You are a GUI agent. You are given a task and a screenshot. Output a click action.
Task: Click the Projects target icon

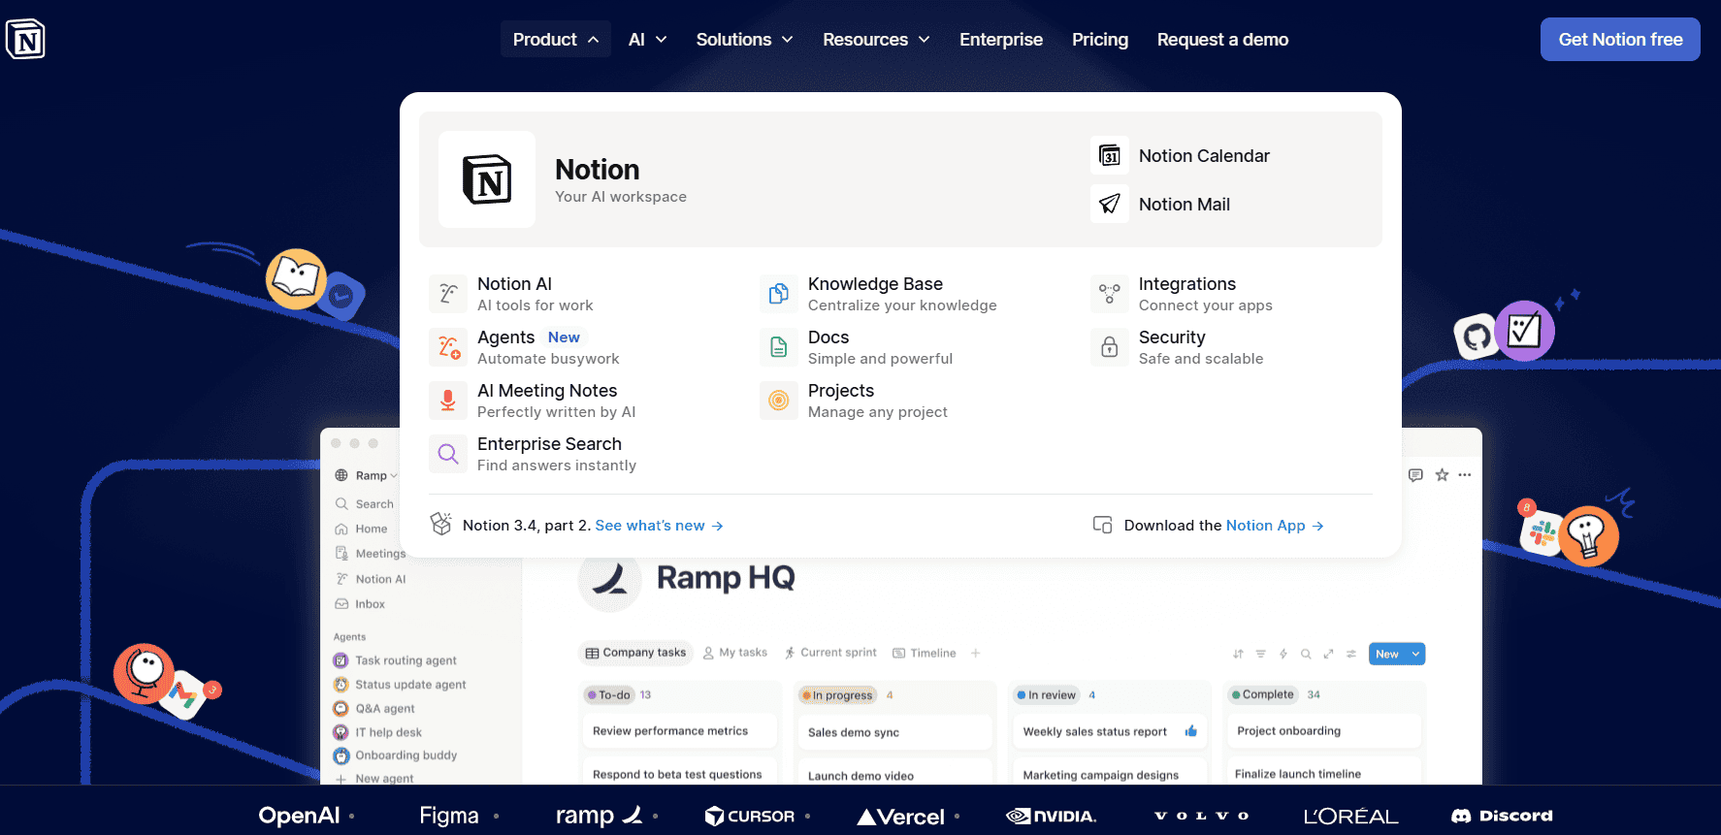coord(779,401)
